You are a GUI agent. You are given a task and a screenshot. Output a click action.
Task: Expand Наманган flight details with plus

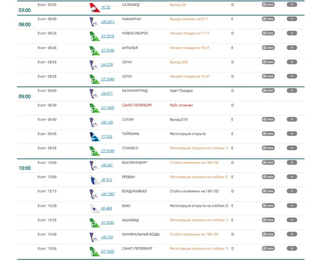(x=292, y=19)
